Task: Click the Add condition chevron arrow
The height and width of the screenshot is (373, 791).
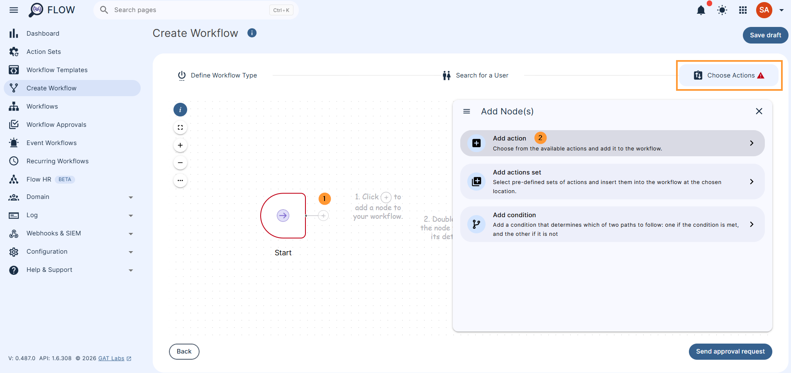Action: [752, 224]
